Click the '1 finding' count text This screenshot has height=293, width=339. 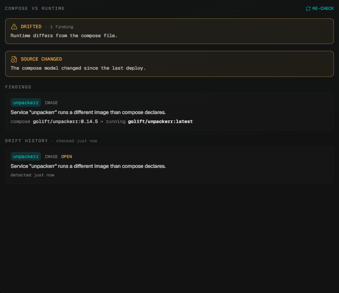click(x=61, y=27)
